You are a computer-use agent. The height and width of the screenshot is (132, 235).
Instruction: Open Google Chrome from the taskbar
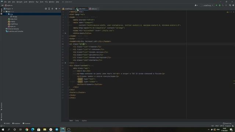[x=27, y=129]
